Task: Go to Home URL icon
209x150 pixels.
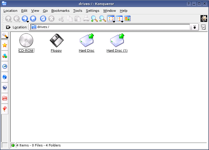Action: pos(33,19)
